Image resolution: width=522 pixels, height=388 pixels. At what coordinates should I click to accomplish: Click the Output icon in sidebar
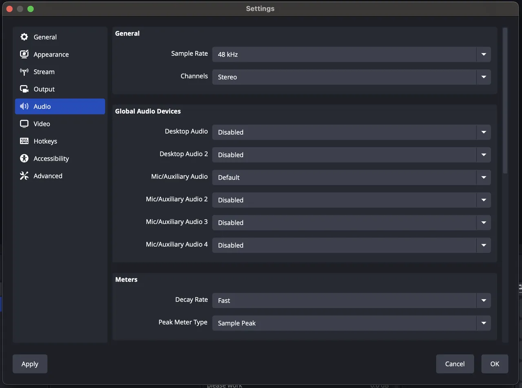24,89
